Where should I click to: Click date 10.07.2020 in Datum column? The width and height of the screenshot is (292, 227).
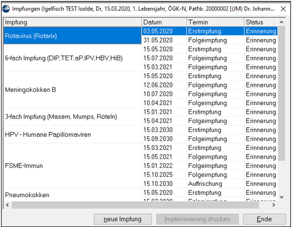click(x=164, y=94)
